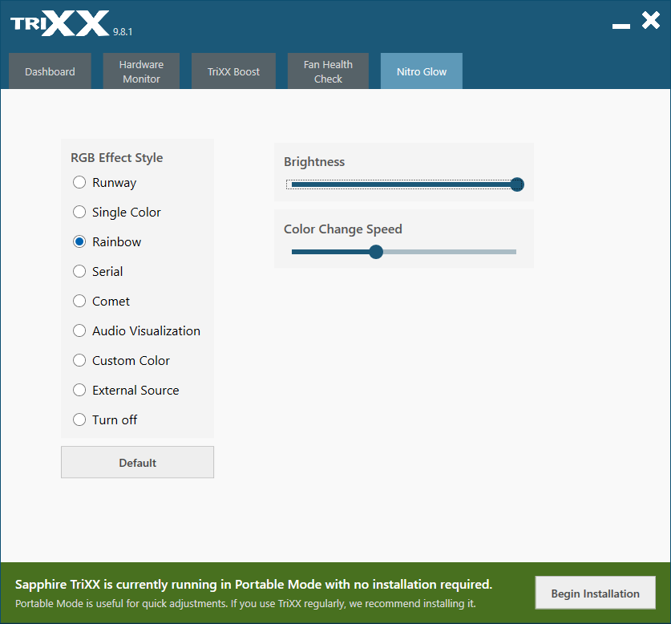
Task: Pick the Comet effect option
Action: tap(79, 301)
